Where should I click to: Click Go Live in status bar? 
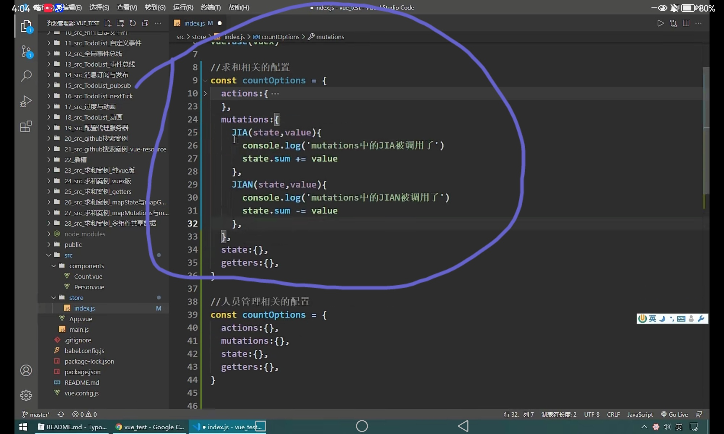[x=674, y=414]
